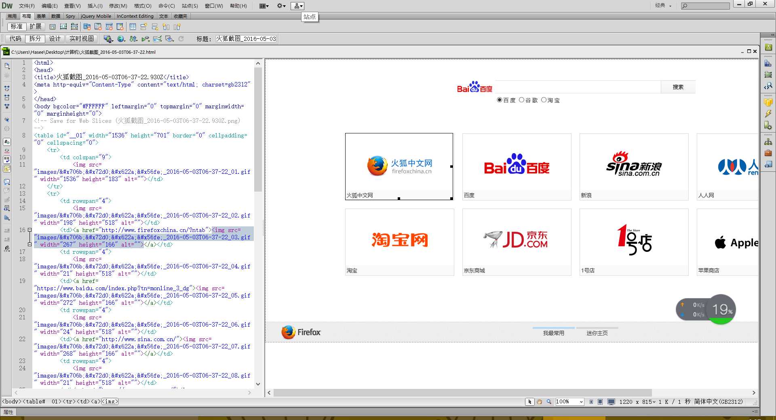
Task: Click the Collapse Selection icon
Action: pyautogui.click(x=7, y=97)
